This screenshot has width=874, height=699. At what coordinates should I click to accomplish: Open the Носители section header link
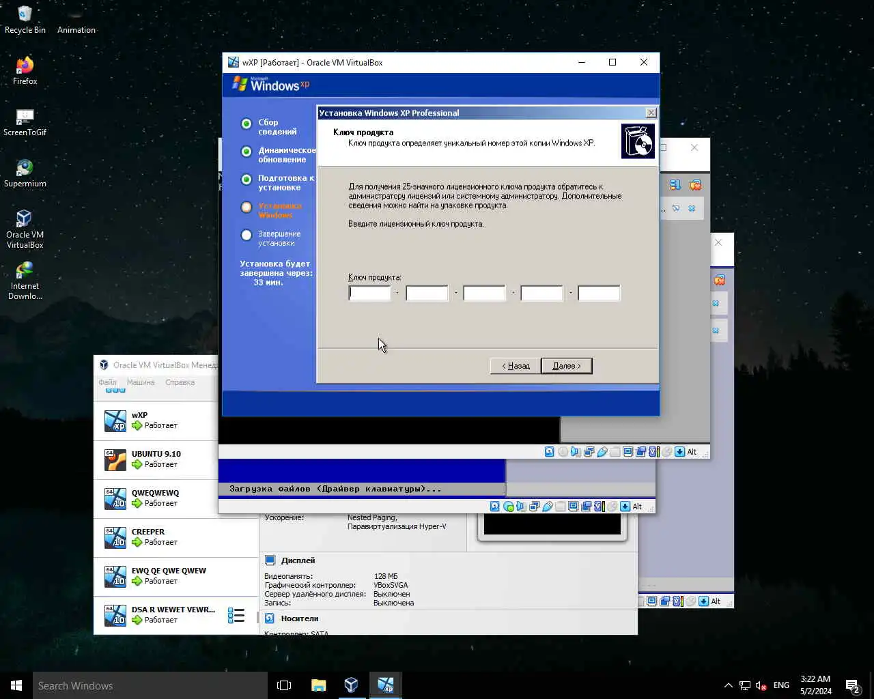(299, 618)
